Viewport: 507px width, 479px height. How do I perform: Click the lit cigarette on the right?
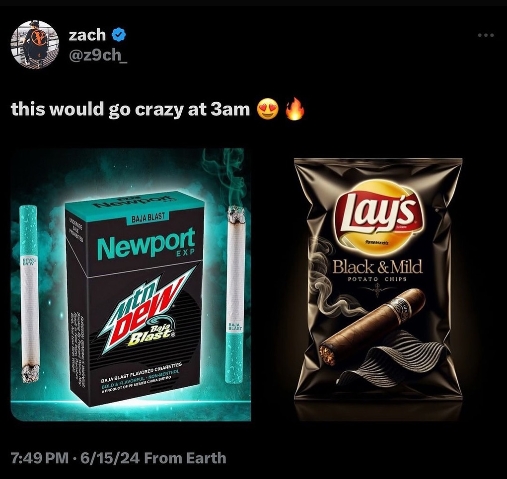(x=236, y=294)
